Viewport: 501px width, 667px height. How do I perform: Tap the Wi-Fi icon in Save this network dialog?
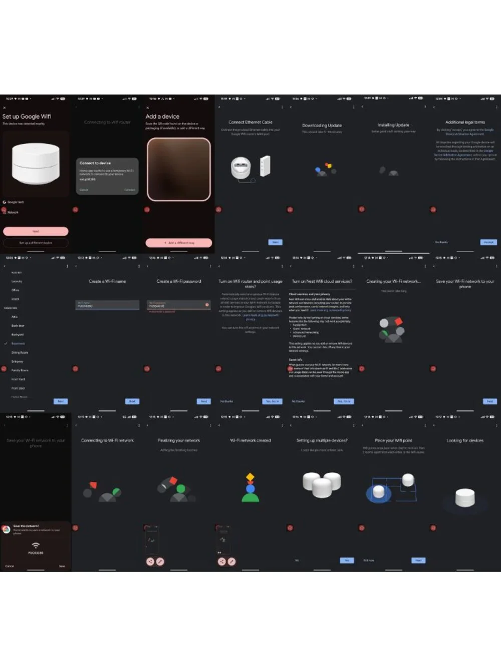coord(36,545)
